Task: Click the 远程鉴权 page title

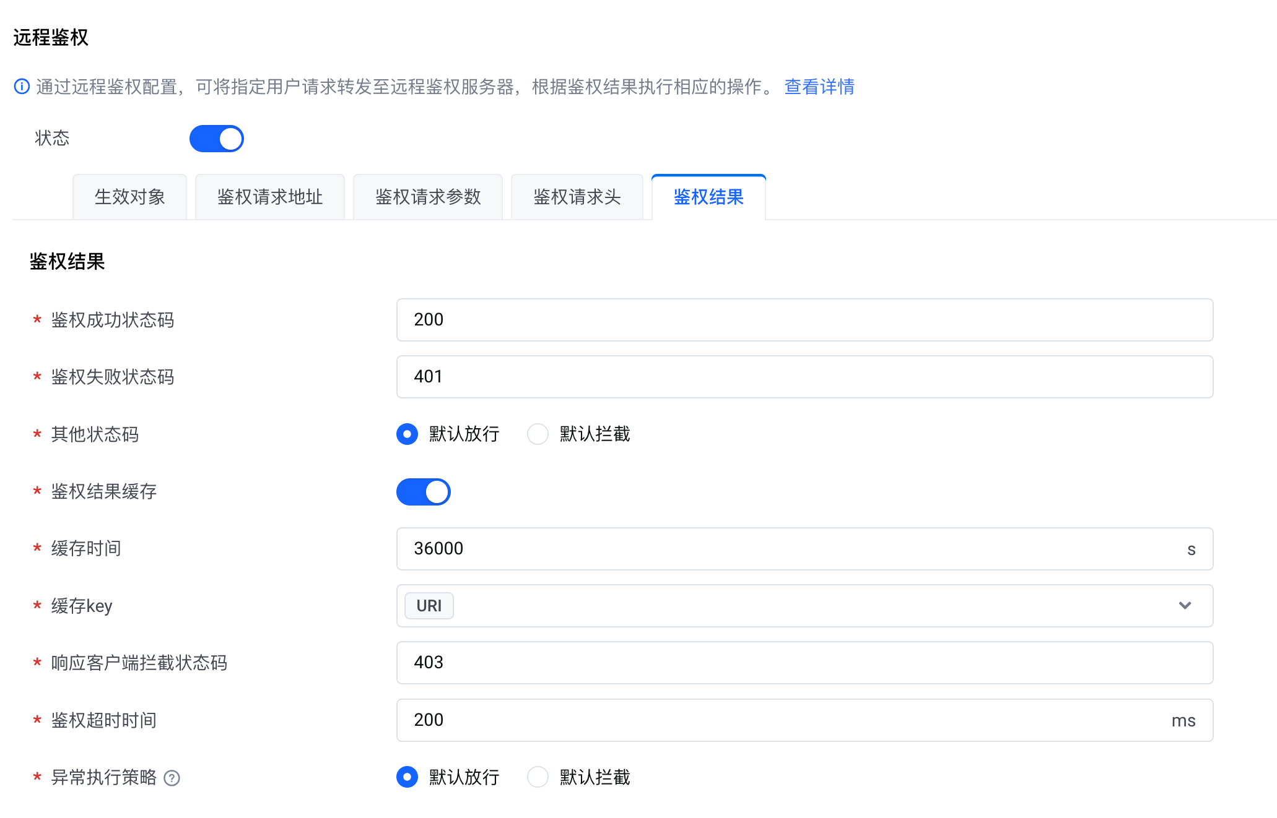Action: coord(51,38)
